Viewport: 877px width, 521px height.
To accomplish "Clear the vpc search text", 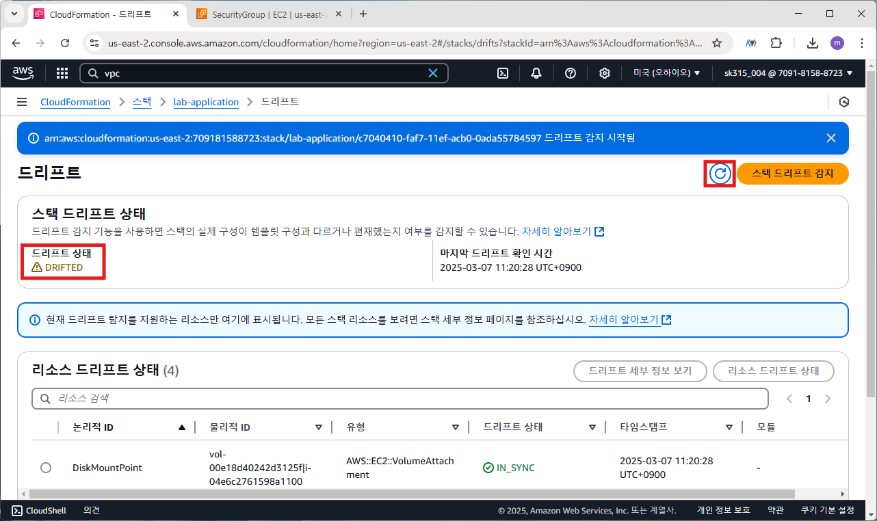I will coord(432,73).
